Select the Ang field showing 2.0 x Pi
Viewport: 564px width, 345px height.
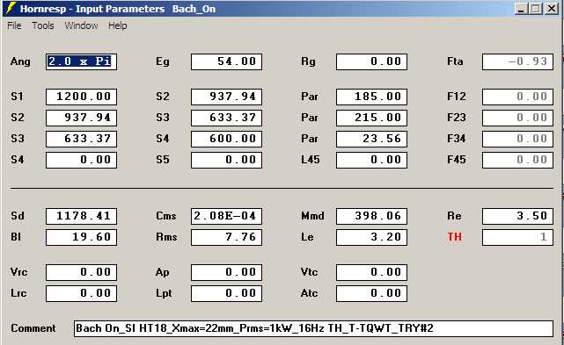click(81, 61)
